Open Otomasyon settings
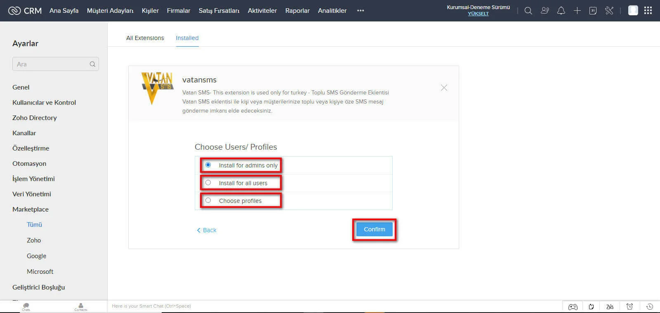660x313 pixels. (x=29, y=163)
